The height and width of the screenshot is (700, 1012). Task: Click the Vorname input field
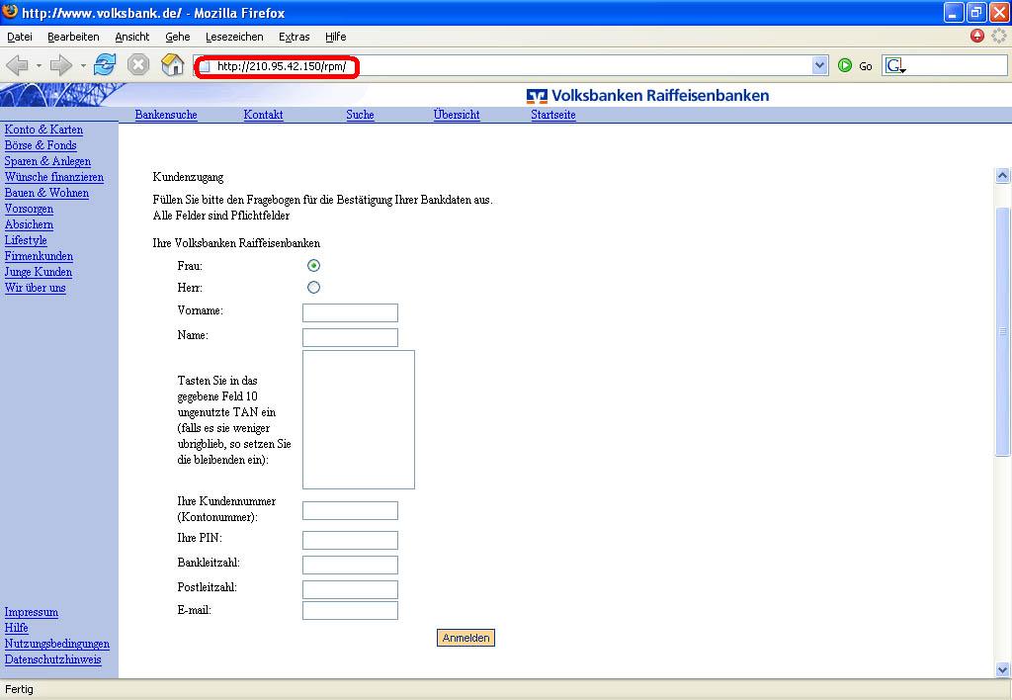[x=351, y=312]
